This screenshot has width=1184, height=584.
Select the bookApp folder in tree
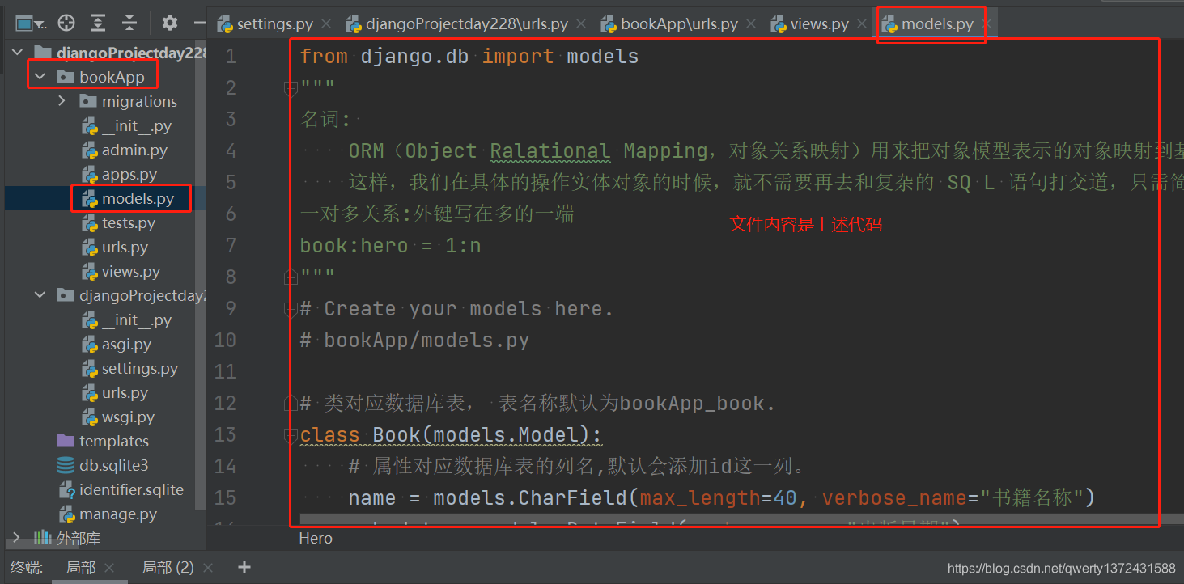(112, 78)
